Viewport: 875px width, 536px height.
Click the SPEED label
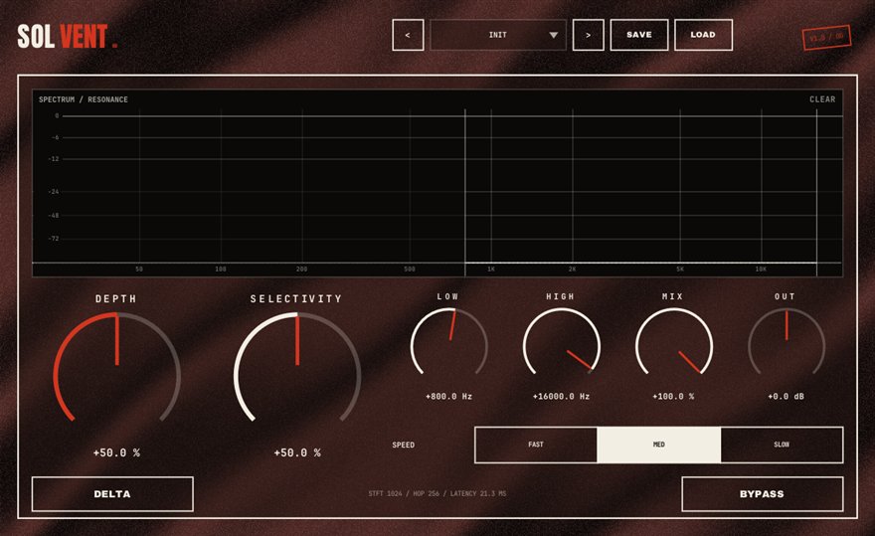(x=404, y=445)
